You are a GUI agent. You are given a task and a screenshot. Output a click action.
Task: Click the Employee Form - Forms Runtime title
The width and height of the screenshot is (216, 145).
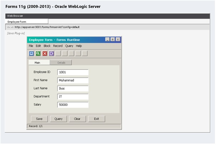[x=54, y=40]
